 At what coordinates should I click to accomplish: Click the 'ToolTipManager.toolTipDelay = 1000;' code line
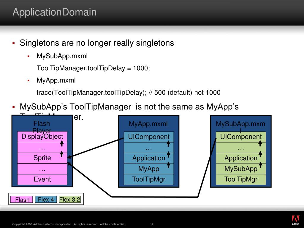point(93,68)
